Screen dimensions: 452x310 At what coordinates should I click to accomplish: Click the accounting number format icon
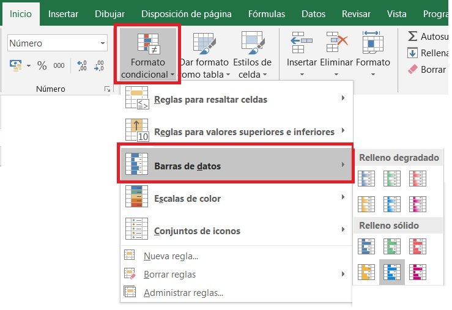(16, 65)
